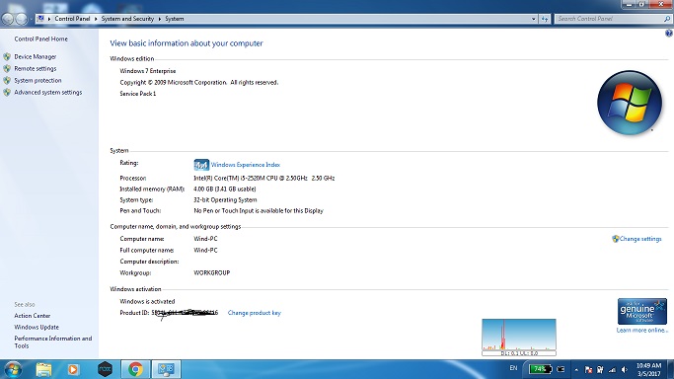The image size is (674, 379).
Task: Open Remote settings
Action: pyautogui.click(x=36, y=69)
